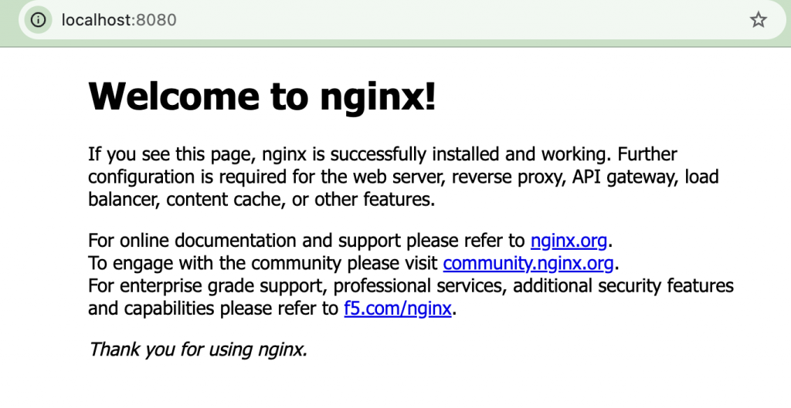Click the italic "Thank you for using nginx." text
This screenshot has width=791, height=408.
click(x=199, y=349)
